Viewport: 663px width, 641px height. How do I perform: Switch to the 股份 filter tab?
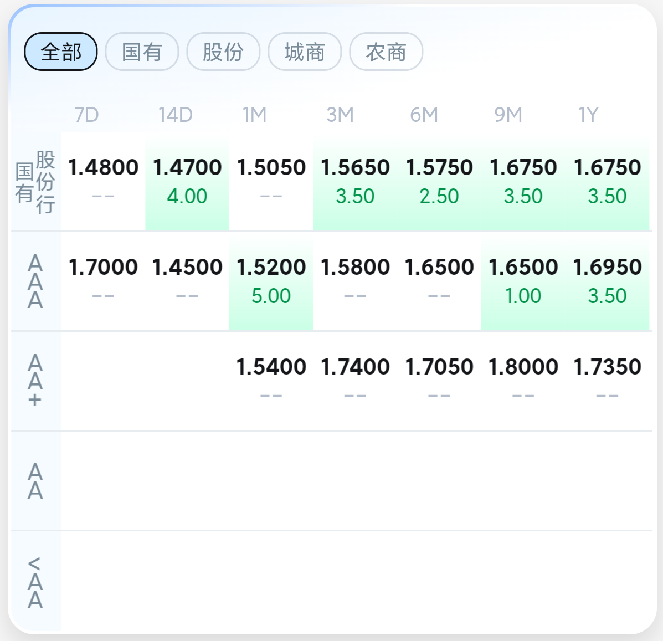pyautogui.click(x=223, y=52)
